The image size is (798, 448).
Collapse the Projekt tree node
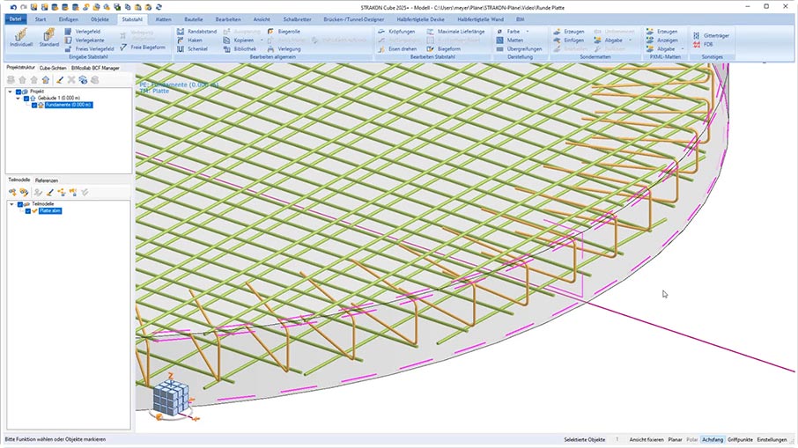click(11, 91)
